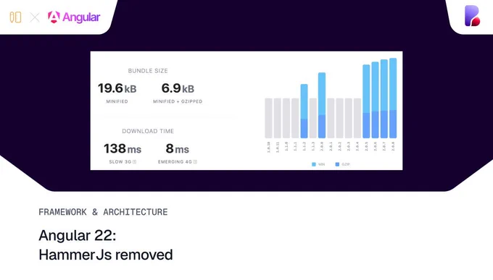
Task: Click the DOWNLOAD TIME heading
Action: coord(148,131)
